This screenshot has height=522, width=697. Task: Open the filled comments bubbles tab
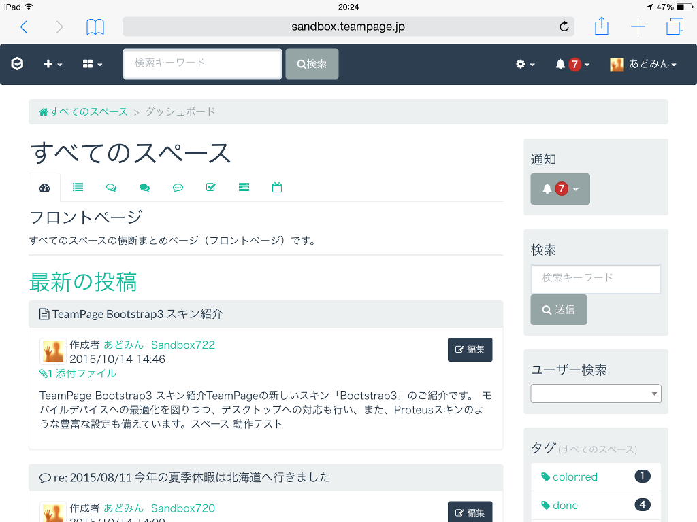coord(144,188)
